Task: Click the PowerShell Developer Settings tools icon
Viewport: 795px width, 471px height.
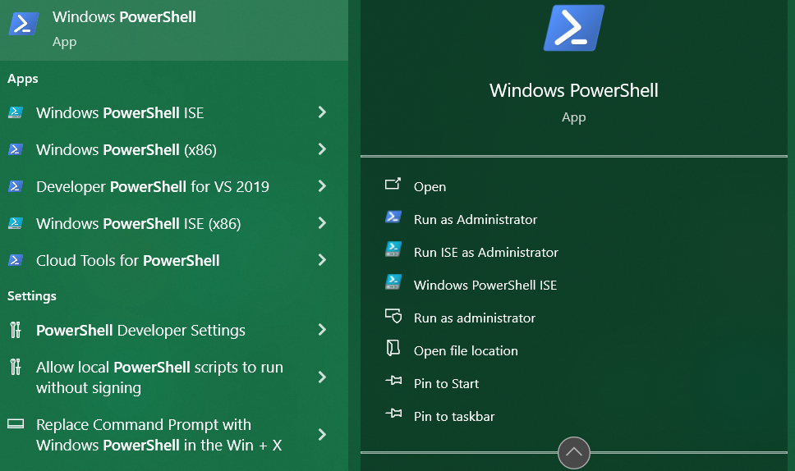Action: pyautogui.click(x=16, y=330)
